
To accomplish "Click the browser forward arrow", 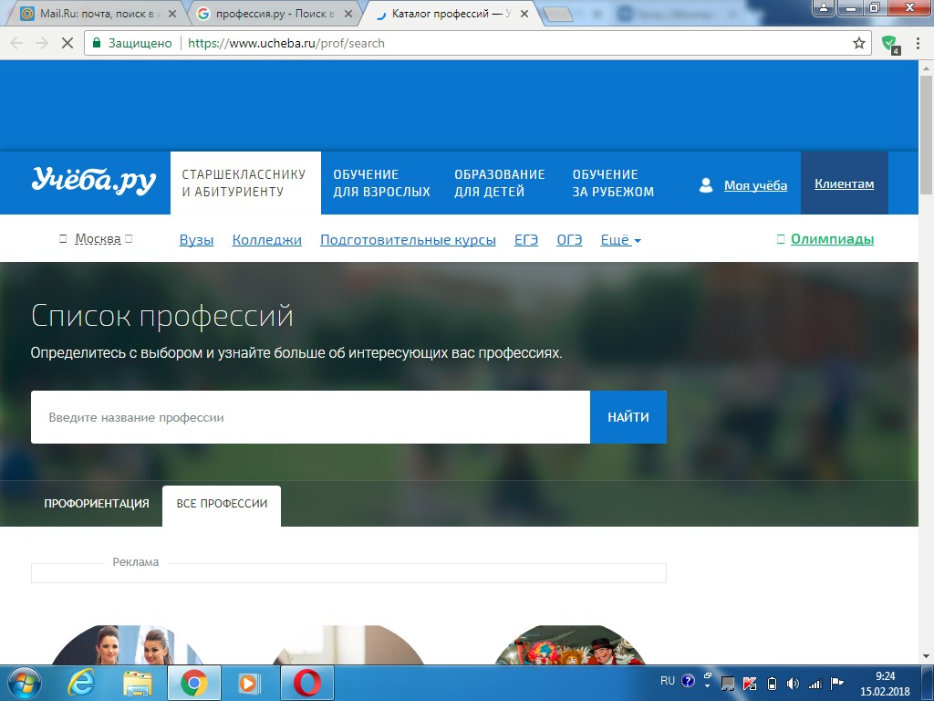I will pos(42,43).
